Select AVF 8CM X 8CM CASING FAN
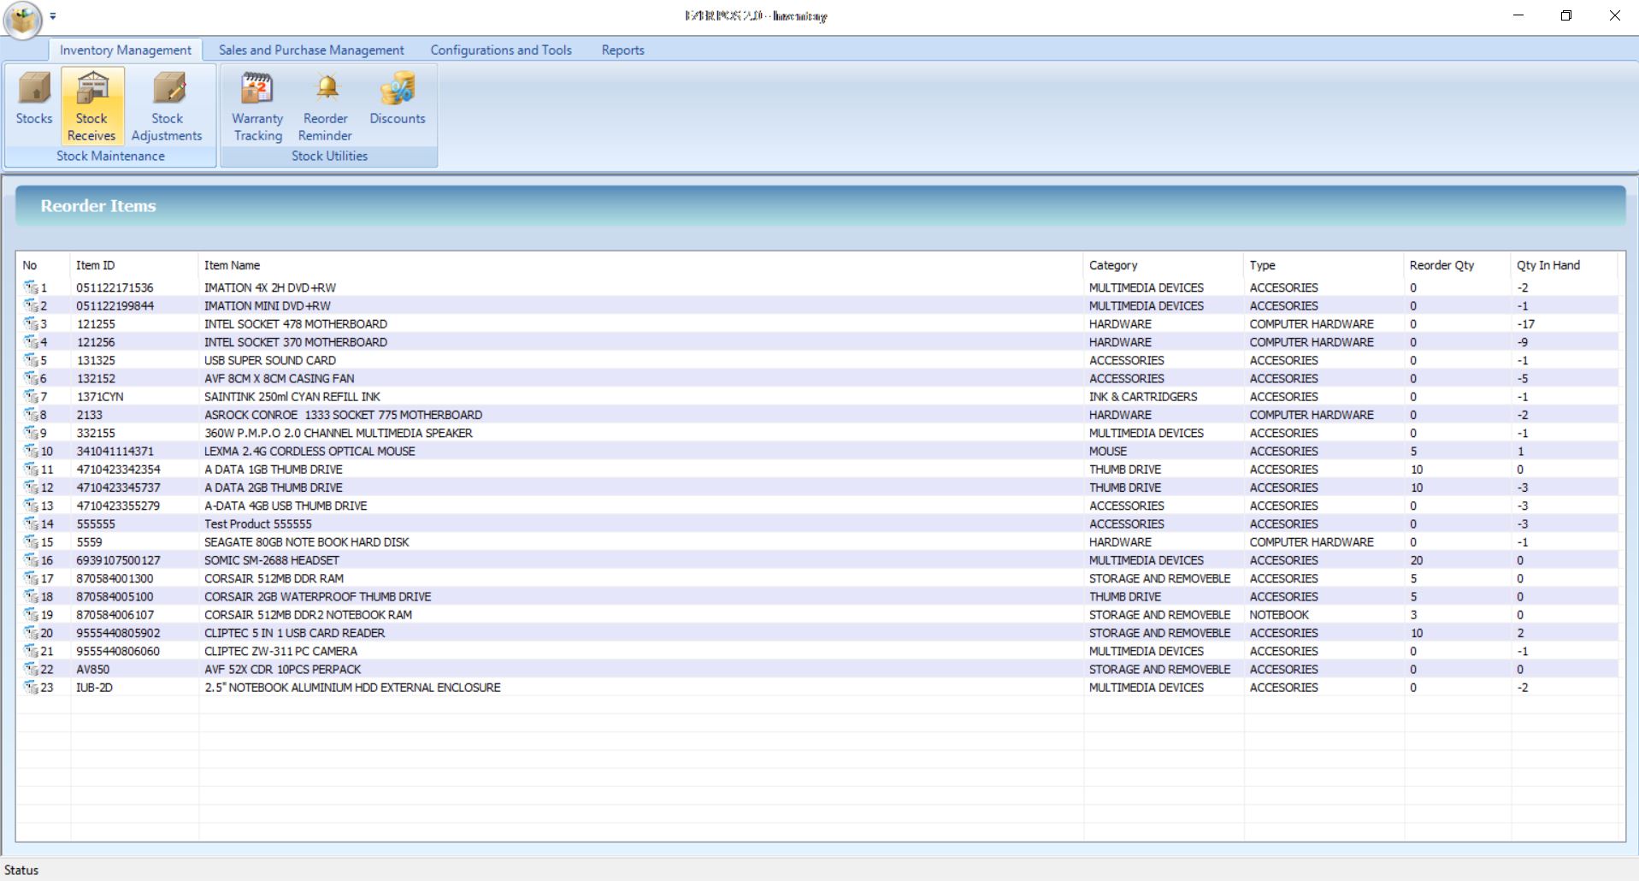Image resolution: width=1639 pixels, height=881 pixels. click(279, 378)
